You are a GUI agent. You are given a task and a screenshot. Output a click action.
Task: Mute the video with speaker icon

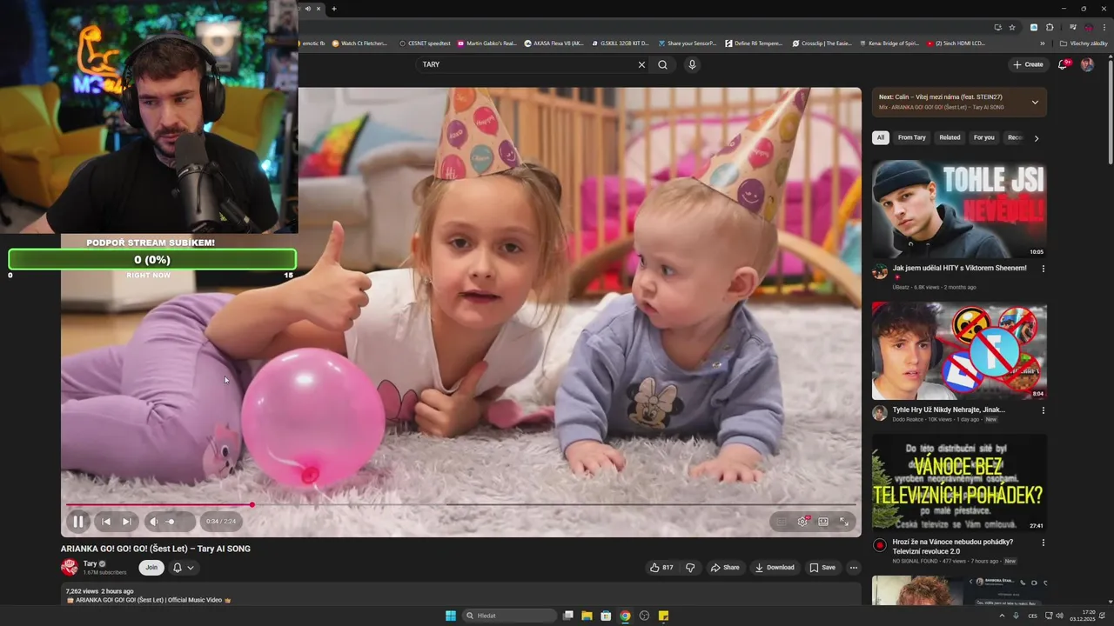coord(153,522)
